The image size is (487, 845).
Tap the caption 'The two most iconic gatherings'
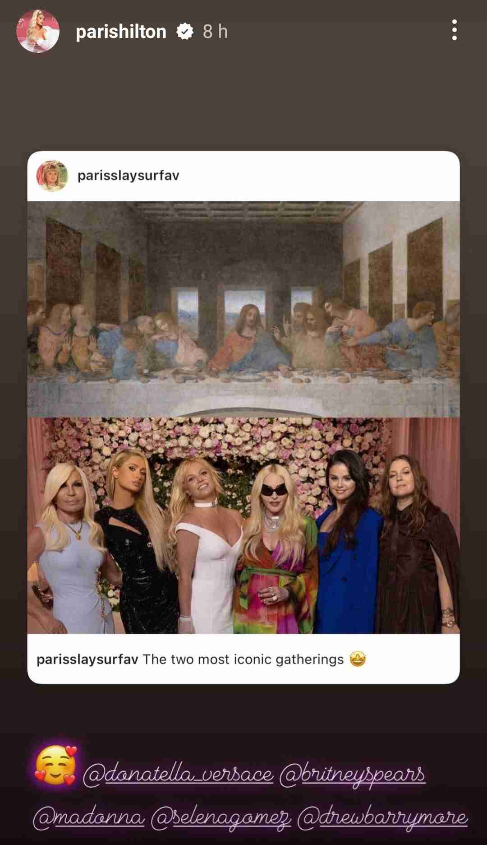point(243,659)
